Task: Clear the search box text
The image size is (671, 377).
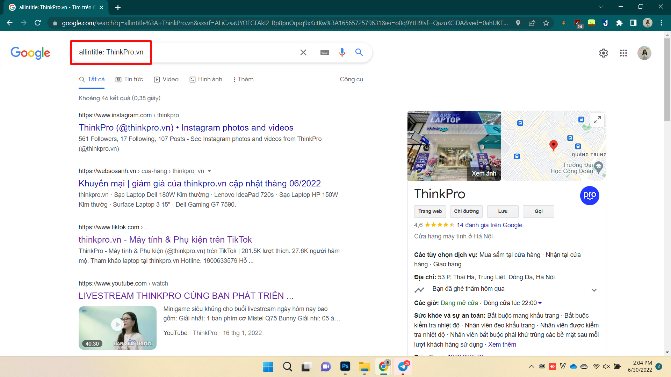Action: 303,52
